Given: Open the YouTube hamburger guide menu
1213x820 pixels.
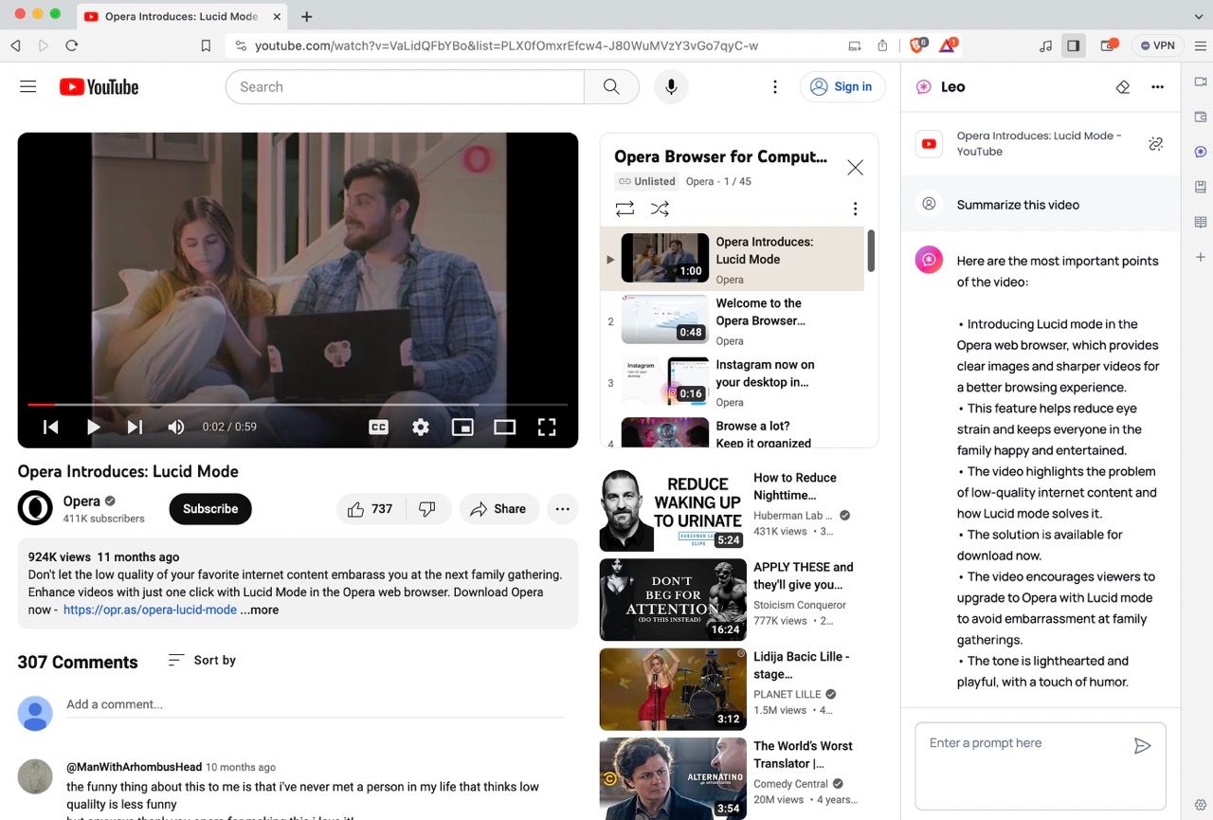Looking at the screenshot, I should tap(28, 86).
